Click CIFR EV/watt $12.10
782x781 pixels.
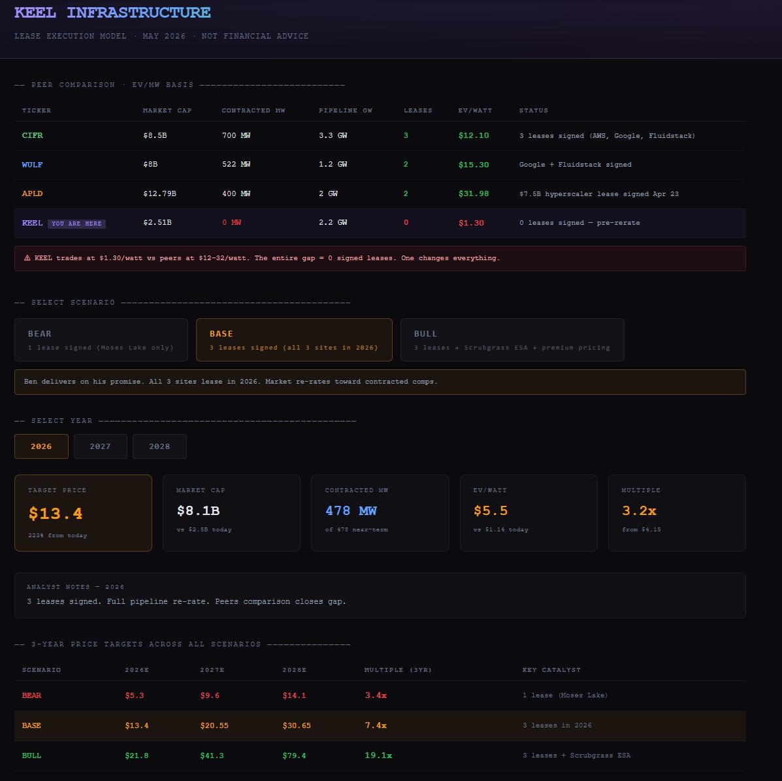pos(474,136)
